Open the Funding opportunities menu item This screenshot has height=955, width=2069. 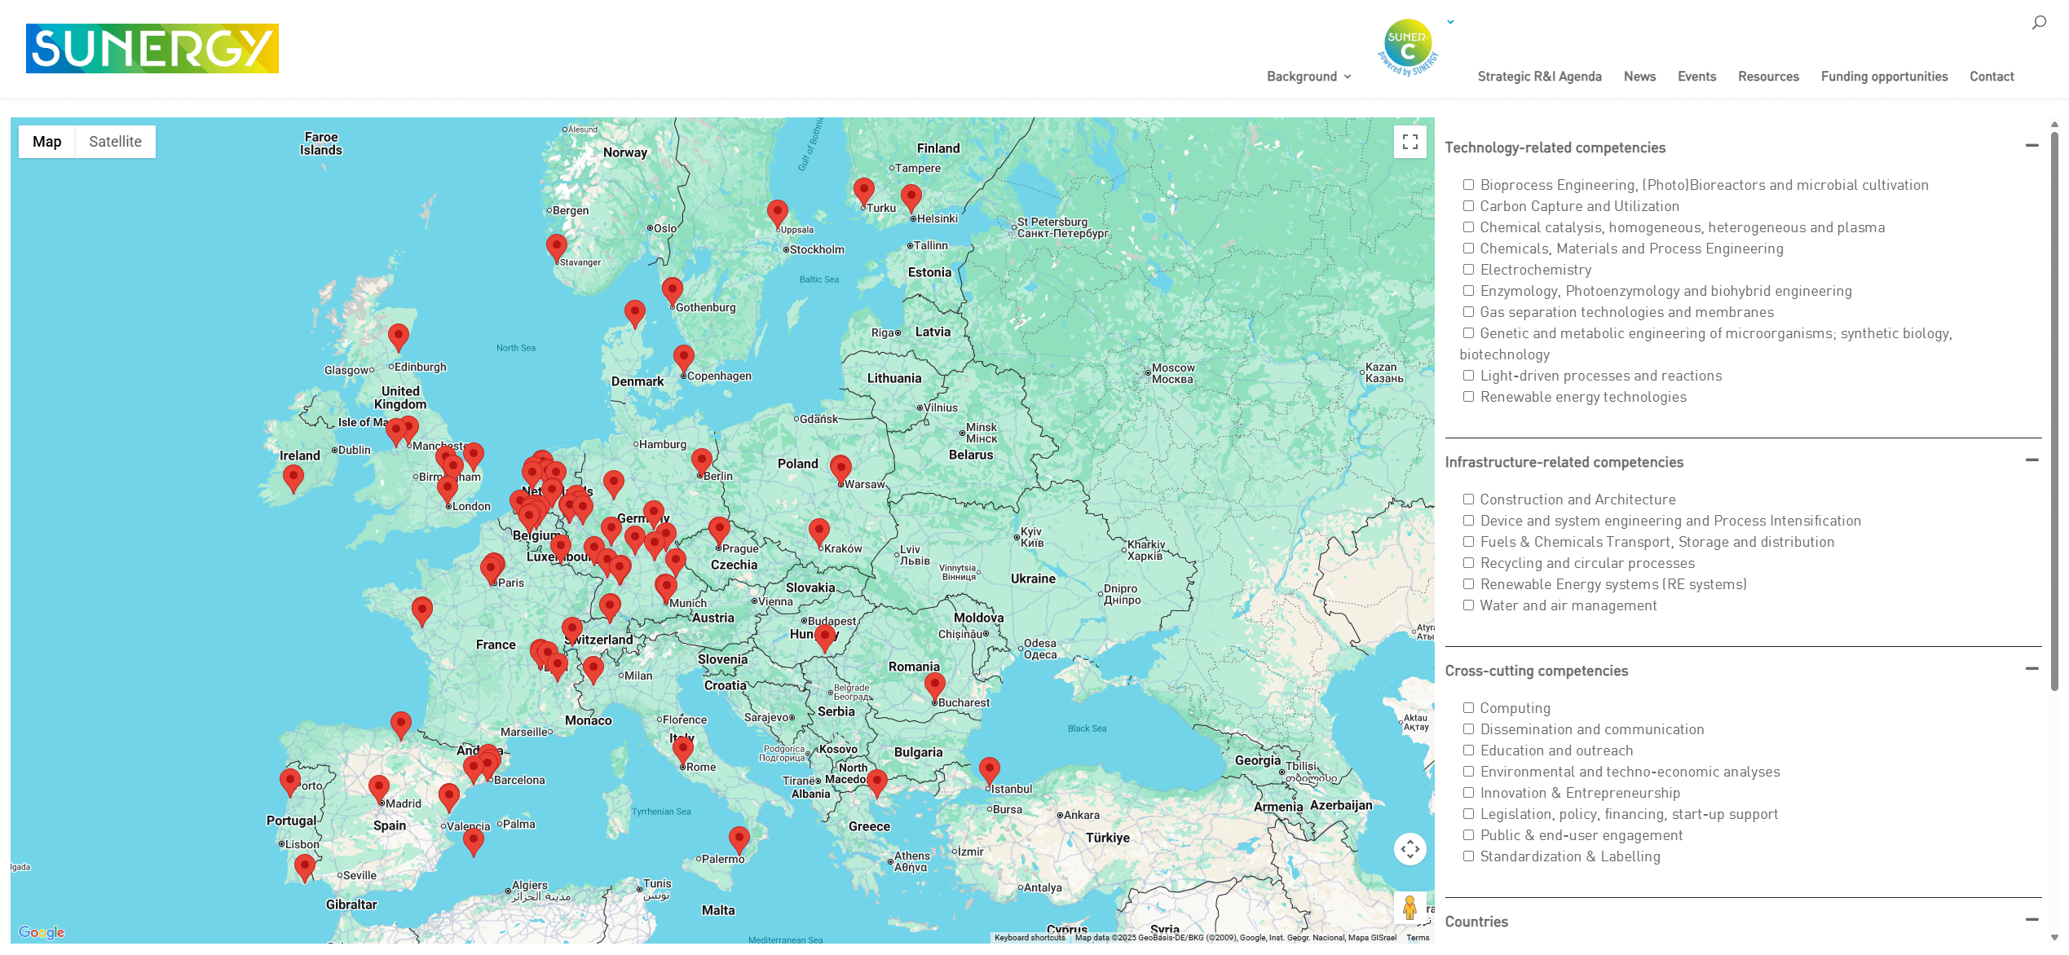click(1884, 77)
